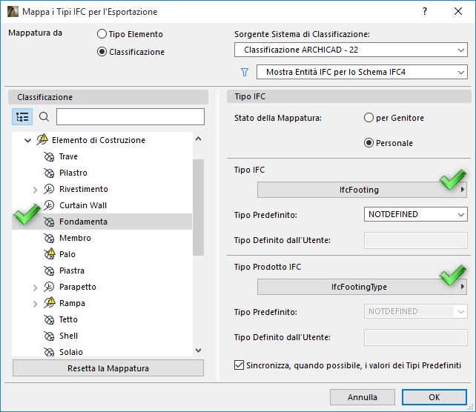This screenshot has width=476, height=412.
Task: Click the Curtain Wall mapping icon
Action: coord(49,205)
